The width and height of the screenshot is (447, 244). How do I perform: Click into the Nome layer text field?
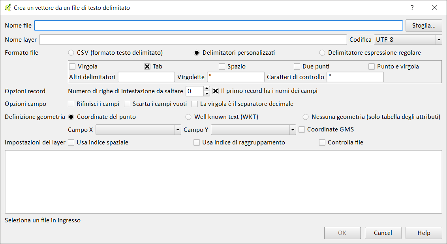coord(193,40)
